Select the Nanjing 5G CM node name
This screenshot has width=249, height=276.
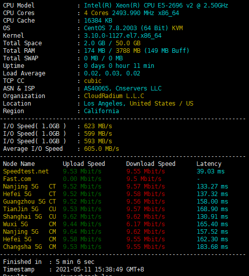[29, 232]
